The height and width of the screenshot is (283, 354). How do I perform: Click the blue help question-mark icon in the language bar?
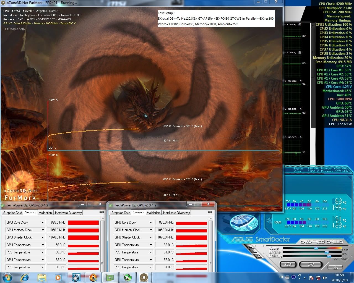pos(294,276)
